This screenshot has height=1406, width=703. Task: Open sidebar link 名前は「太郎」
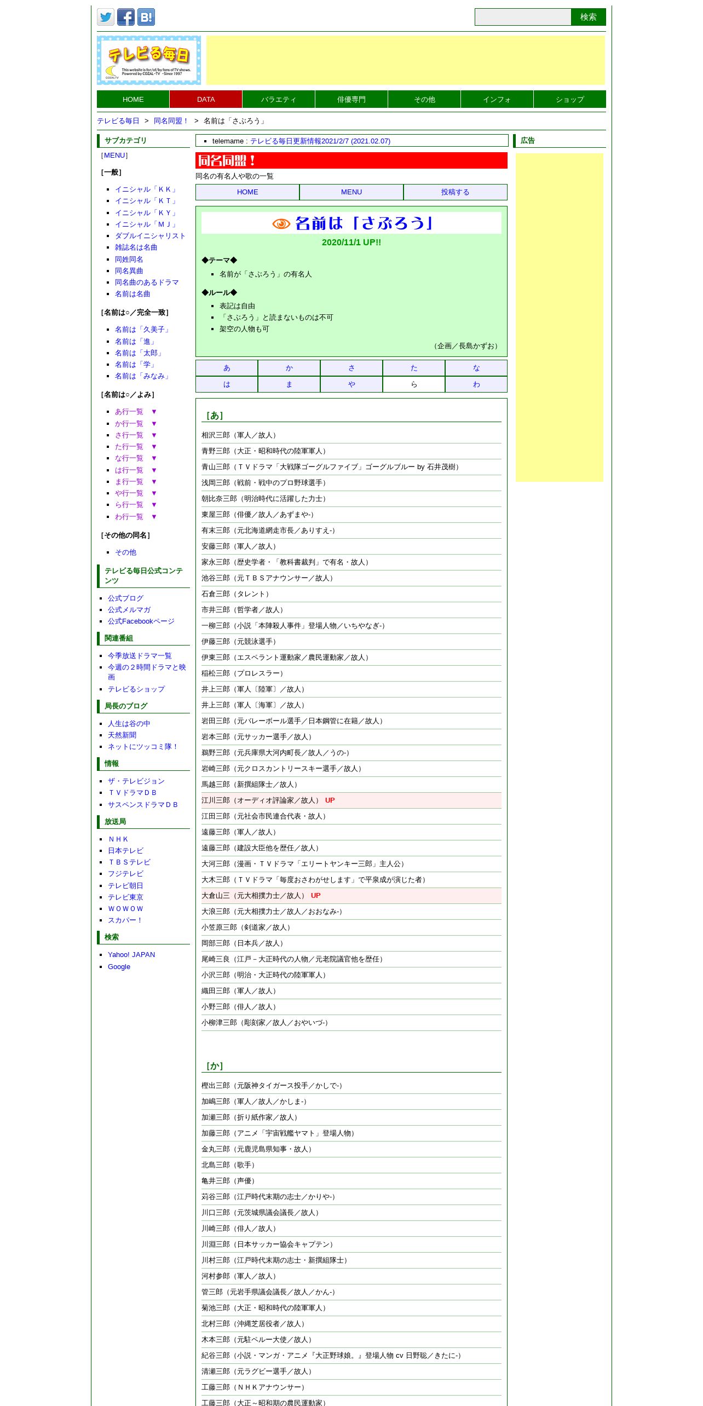coord(140,353)
